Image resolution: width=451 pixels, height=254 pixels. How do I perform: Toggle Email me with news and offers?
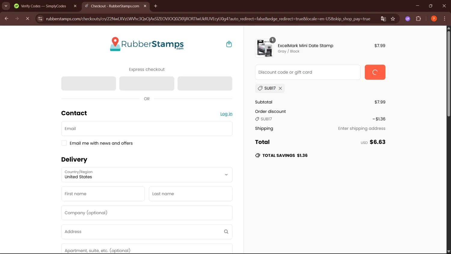tap(64, 143)
